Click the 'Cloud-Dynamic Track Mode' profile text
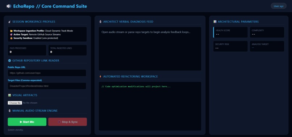The height and width of the screenshot is (137, 292). (59, 31)
